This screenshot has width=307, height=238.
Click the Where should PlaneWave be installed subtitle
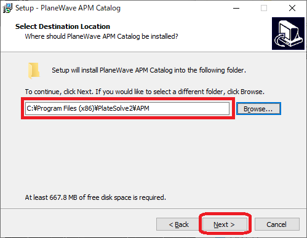click(x=102, y=36)
